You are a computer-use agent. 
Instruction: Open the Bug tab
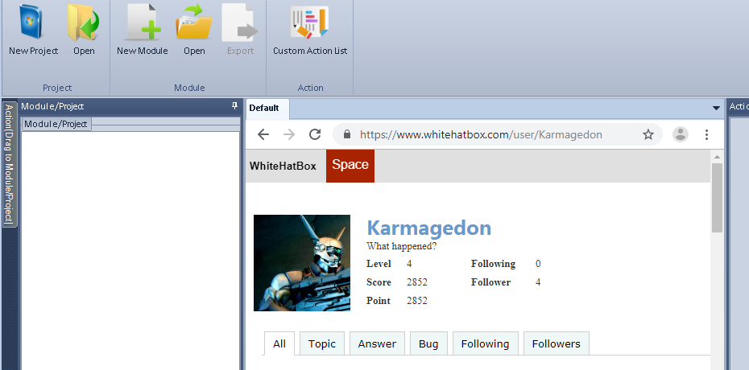pyautogui.click(x=428, y=343)
